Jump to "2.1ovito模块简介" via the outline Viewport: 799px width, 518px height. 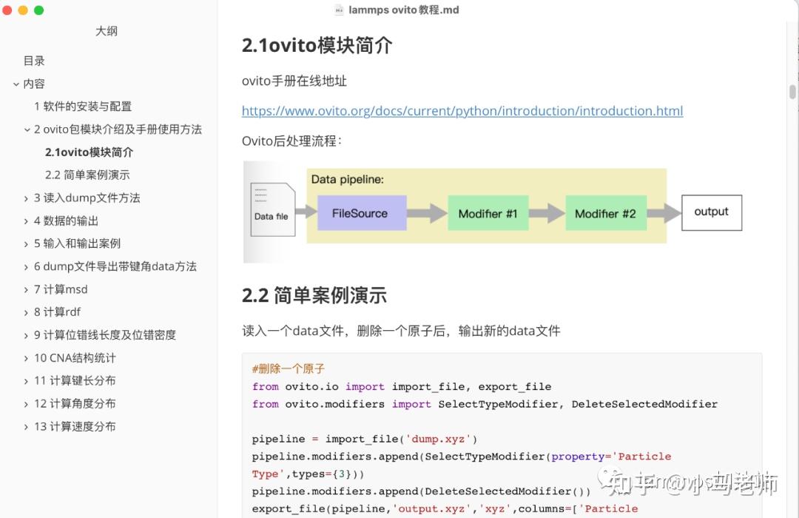[x=89, y=152]
